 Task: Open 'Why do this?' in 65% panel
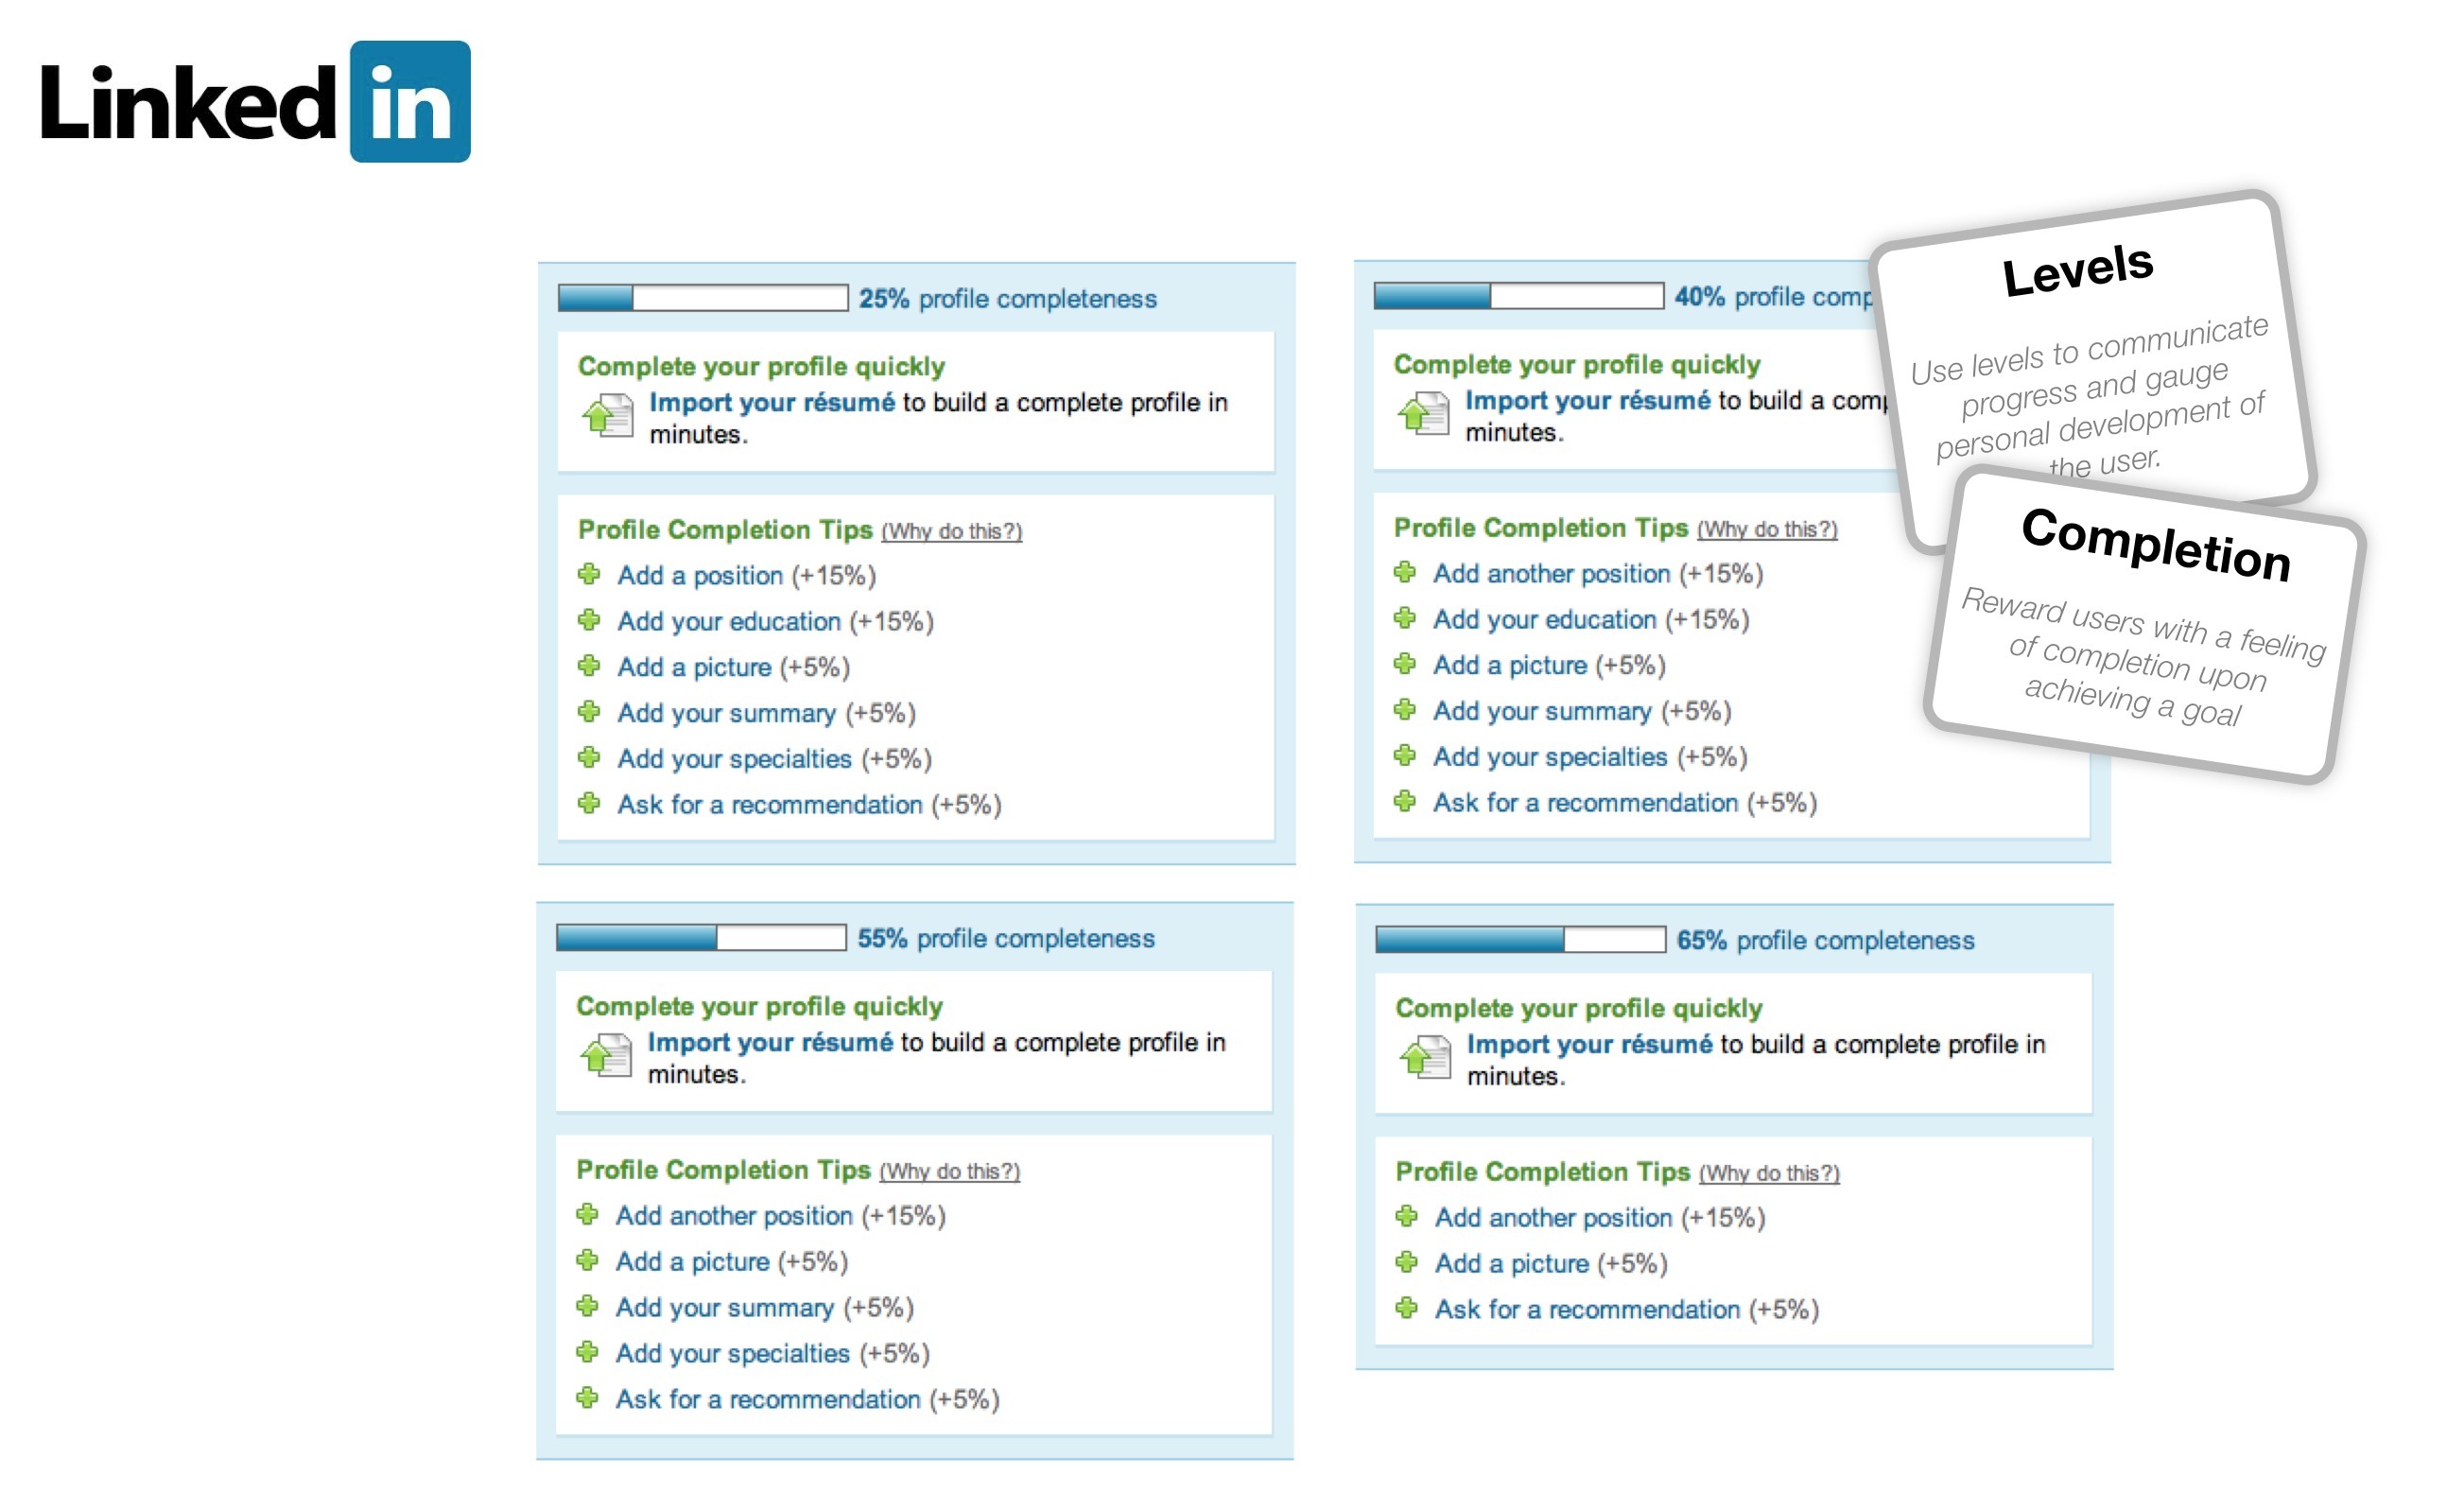tap(1769, 1173)
